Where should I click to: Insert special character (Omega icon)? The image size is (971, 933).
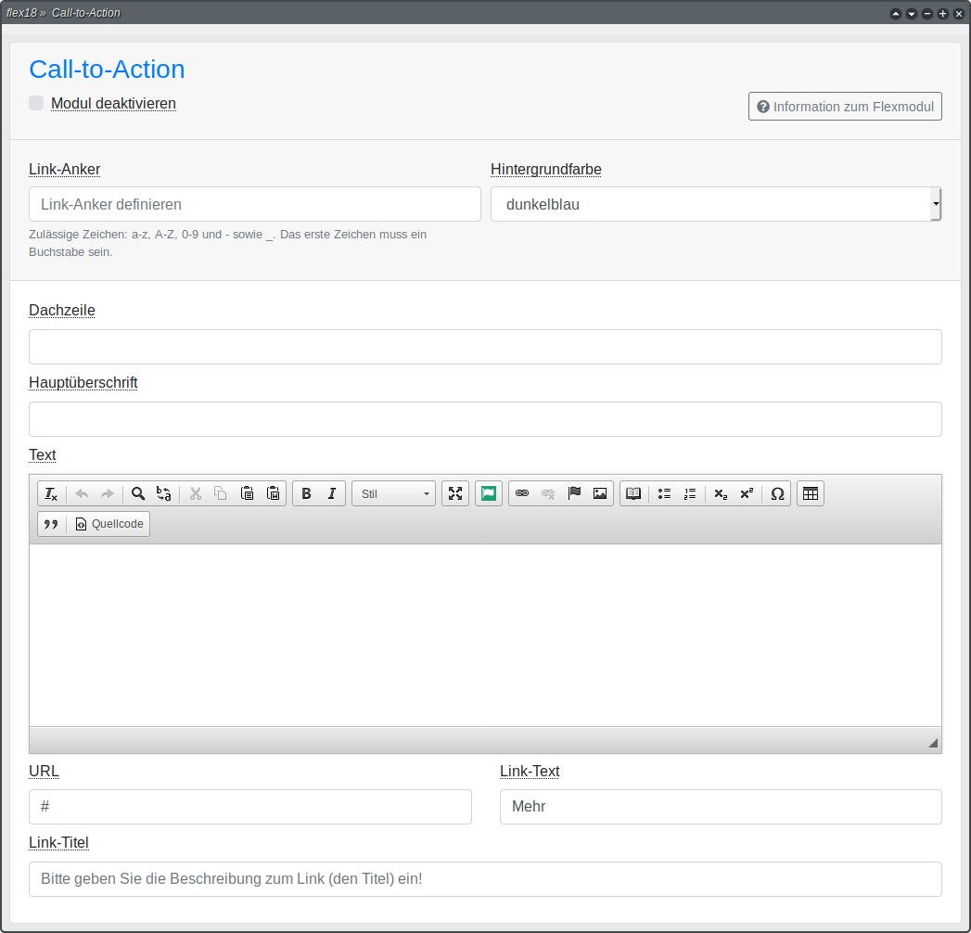pos(777,494)
